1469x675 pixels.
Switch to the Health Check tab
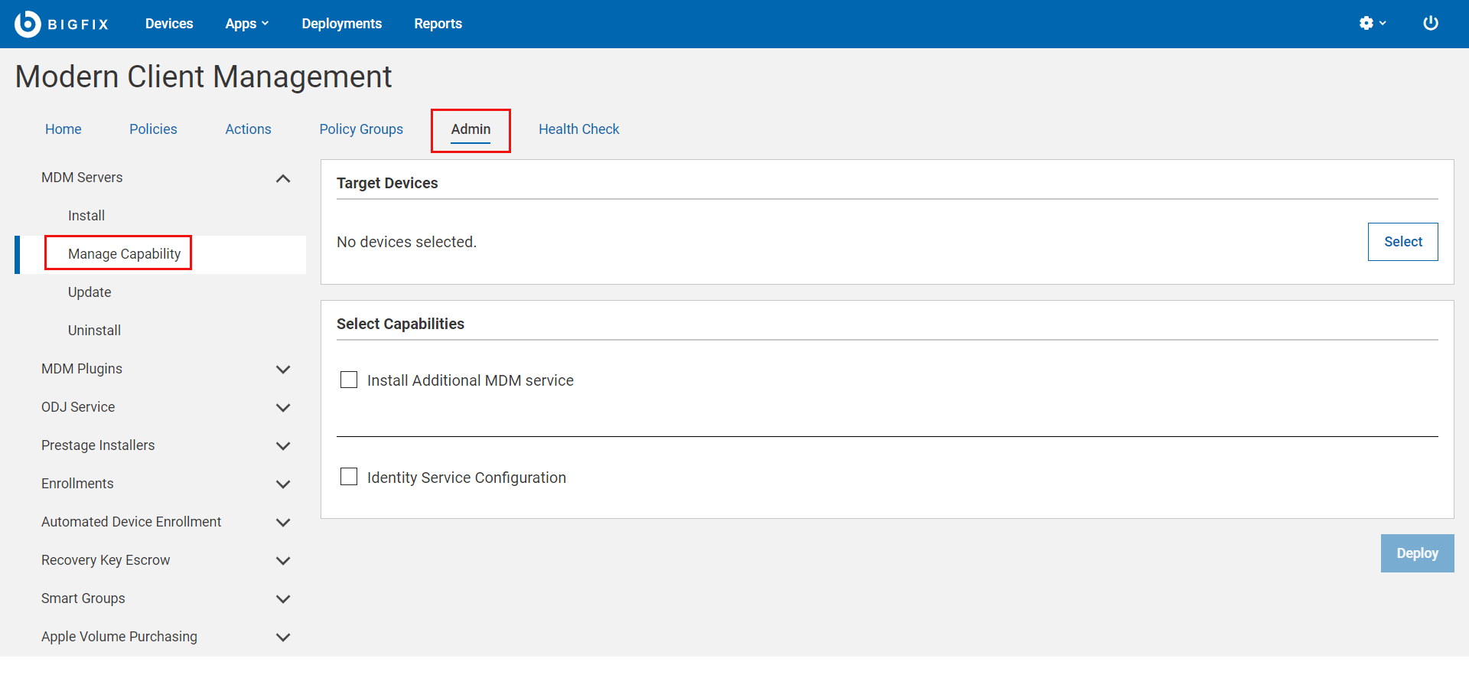[578, 129]
